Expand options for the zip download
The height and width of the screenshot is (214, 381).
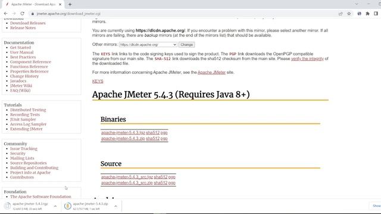(115, 206)
